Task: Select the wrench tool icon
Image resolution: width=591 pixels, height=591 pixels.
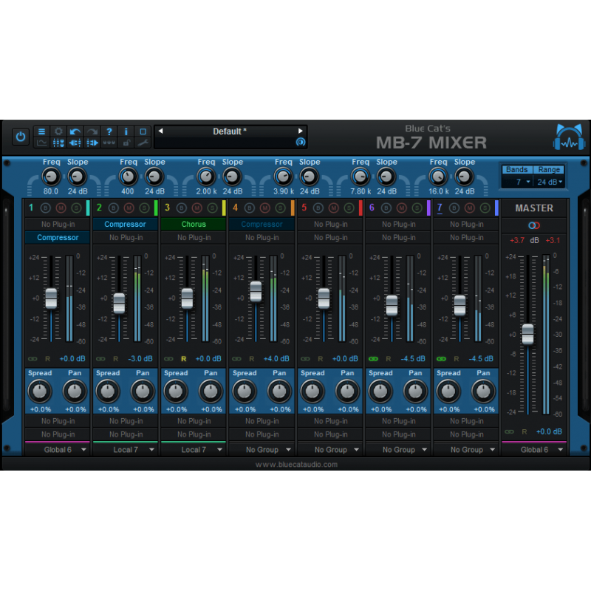Action: pyautogui.click(x=142, y=142)
